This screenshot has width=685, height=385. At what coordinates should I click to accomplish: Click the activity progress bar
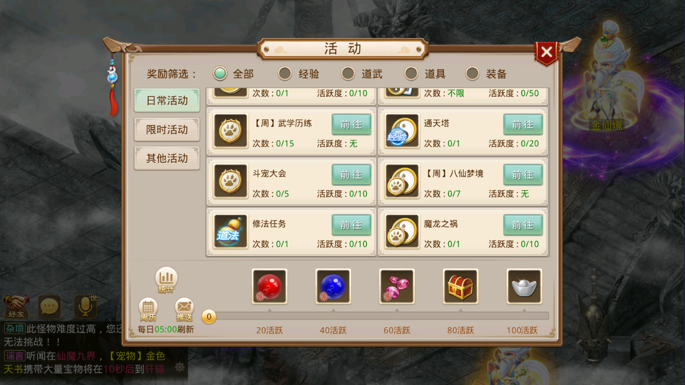click(378, 316)
